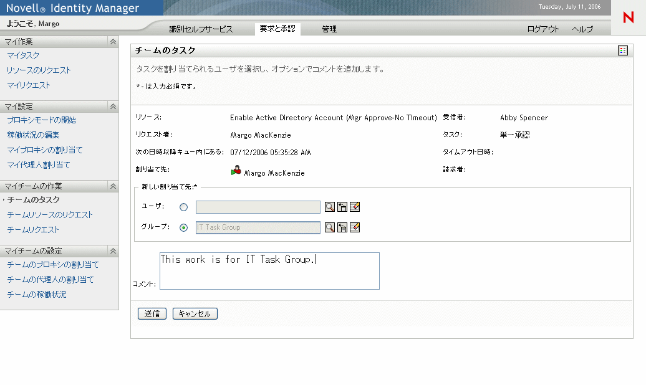
Task: Open the 要求と承認 tab
Action: (277, 29)
